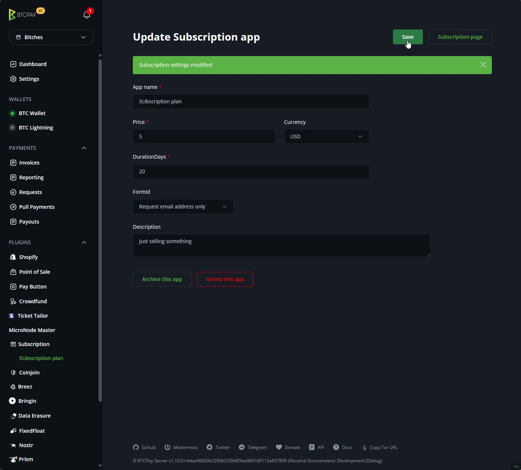Collapse the Payments sidebar section

84,148
